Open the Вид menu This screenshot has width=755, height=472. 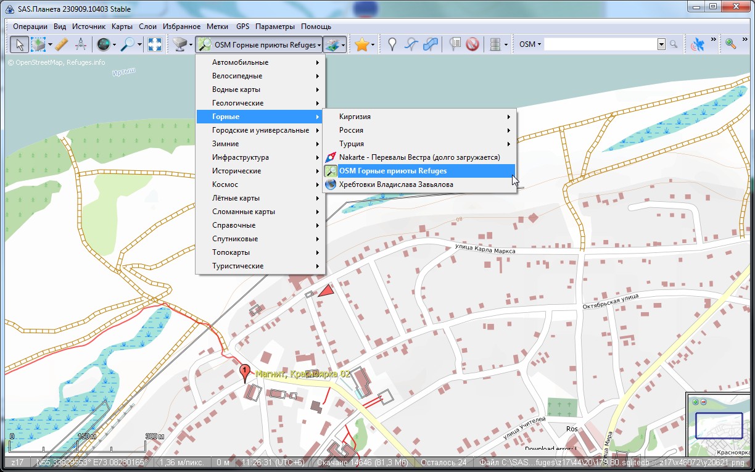(60, 27)
